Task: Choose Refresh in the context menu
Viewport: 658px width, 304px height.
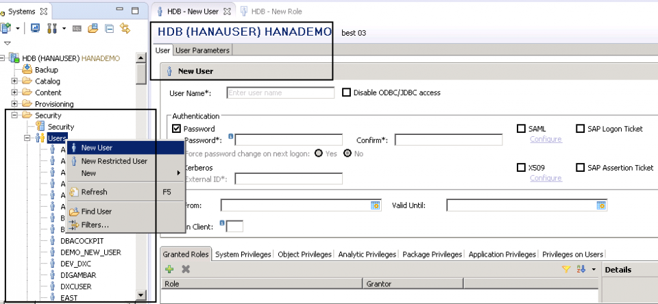Action: pos(125,192)
